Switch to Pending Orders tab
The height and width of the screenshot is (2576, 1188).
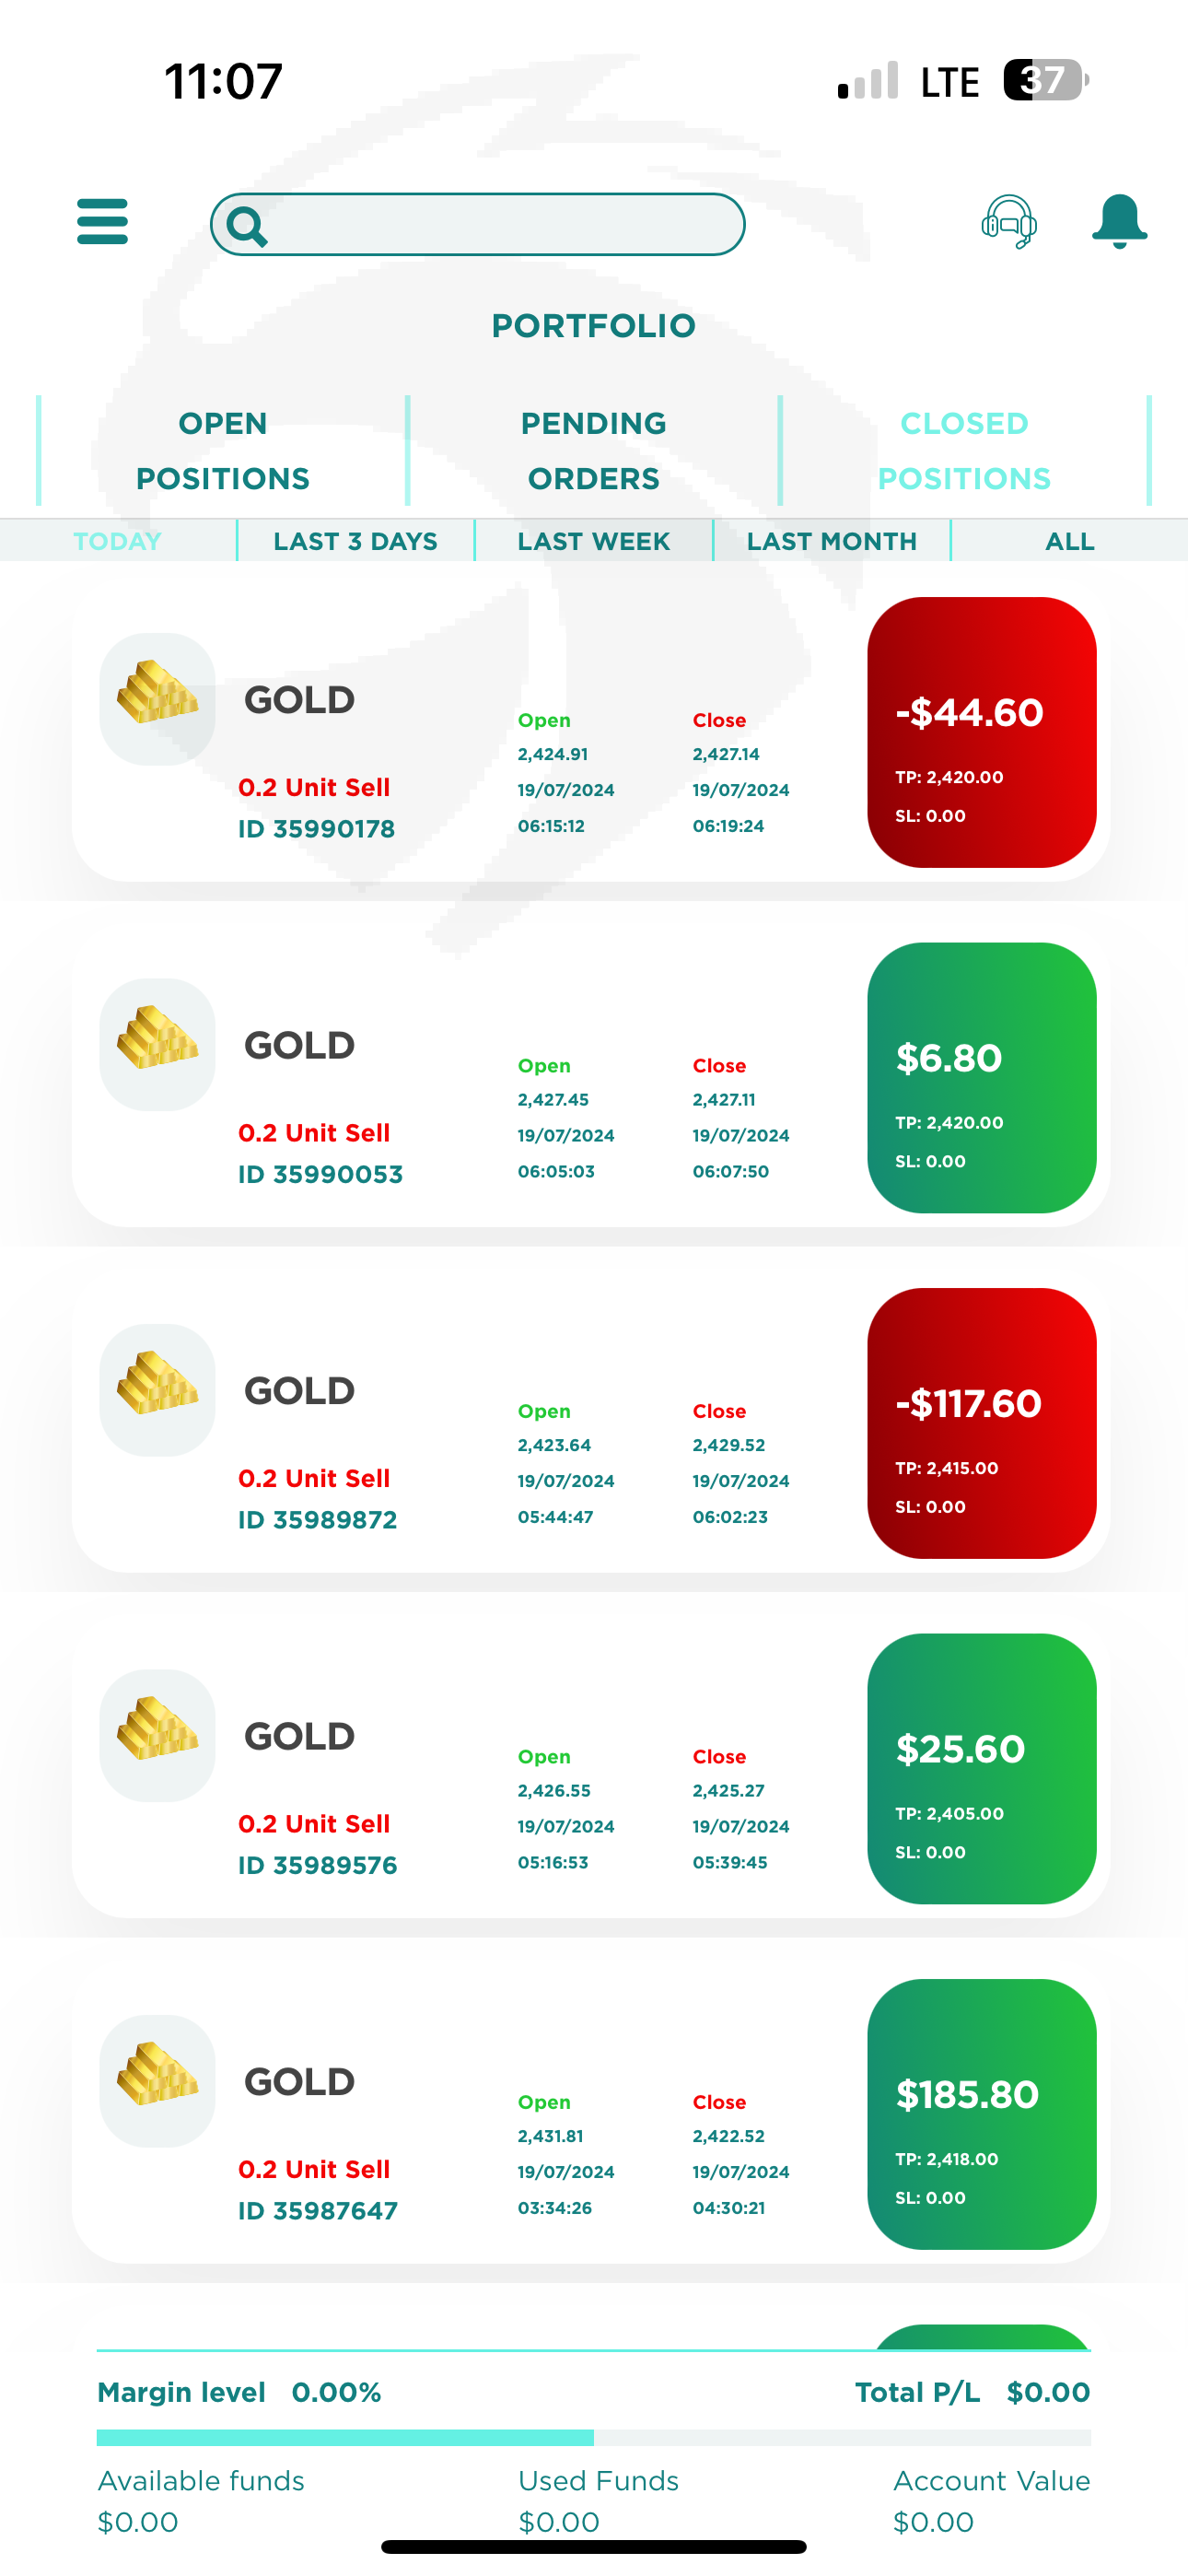point(594,451)
